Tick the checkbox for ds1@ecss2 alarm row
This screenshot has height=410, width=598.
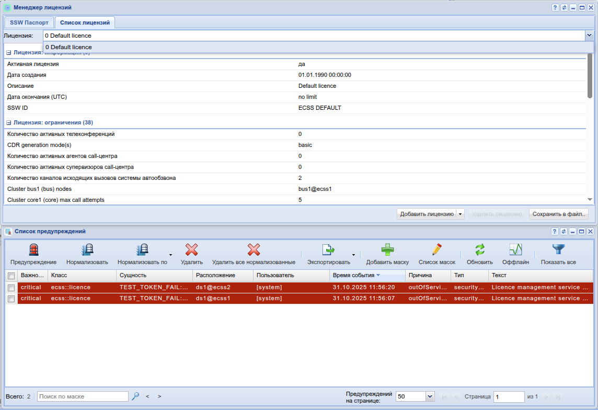click(11, 288)
